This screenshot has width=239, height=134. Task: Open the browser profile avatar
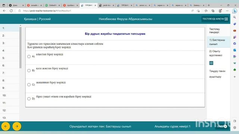220,11
